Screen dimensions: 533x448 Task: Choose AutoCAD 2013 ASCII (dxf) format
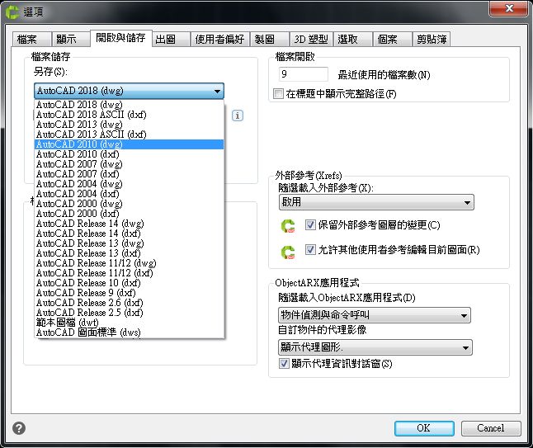130,134
